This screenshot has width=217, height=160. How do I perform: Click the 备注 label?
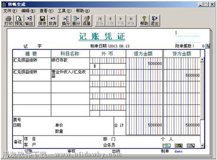coord(18,142)
